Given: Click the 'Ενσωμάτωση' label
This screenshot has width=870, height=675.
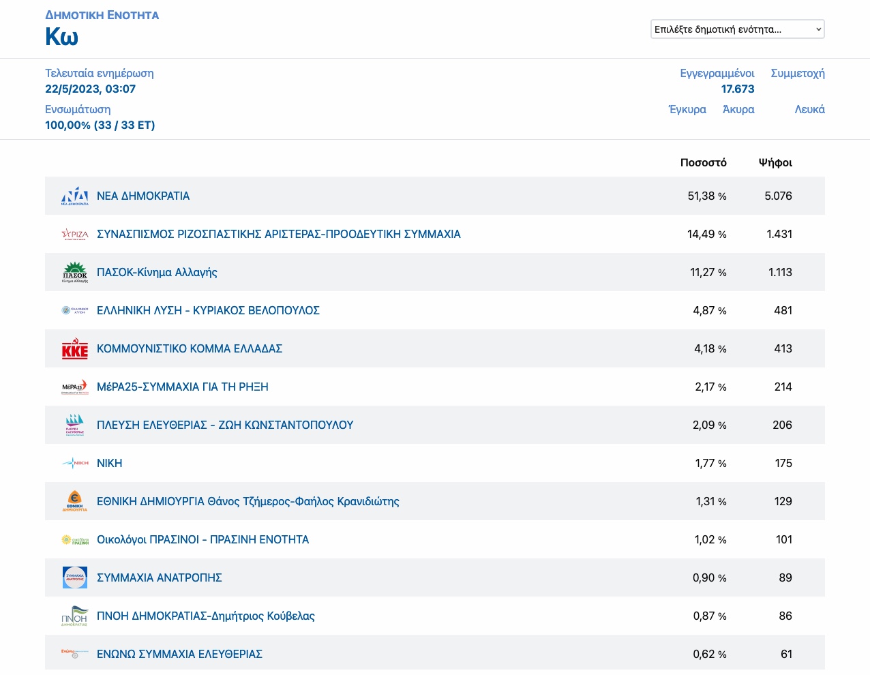Looking at the screenshot, I should click(x=78, y=109).
